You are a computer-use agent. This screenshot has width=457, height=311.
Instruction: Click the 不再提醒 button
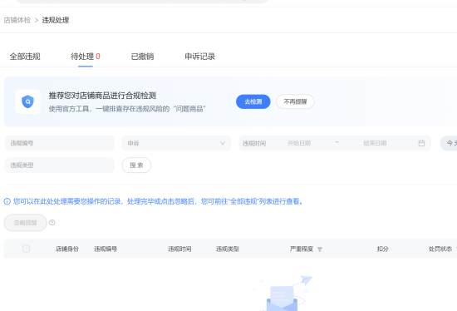click(295, 101)
